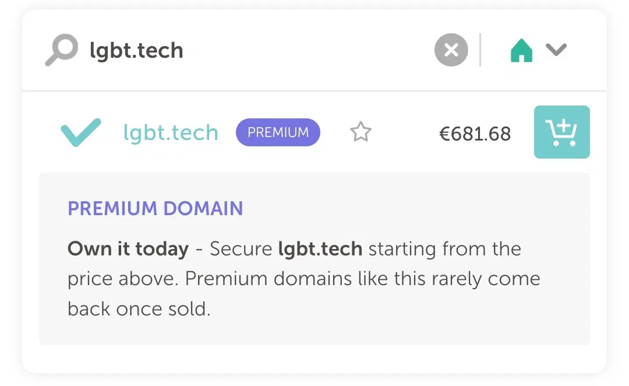Viewport: 629px width, 386px height.
Task: Click the green home icon
Action: pos(521,51)
